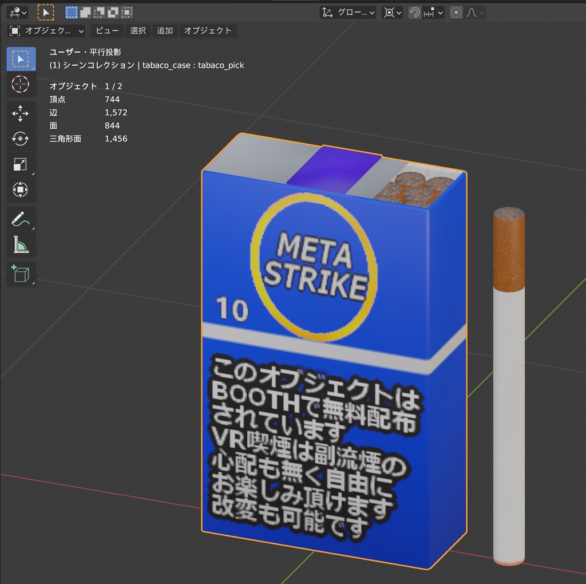
Task: Open transform orientation dropdown (グロー...)
Action: coord(348,13)
